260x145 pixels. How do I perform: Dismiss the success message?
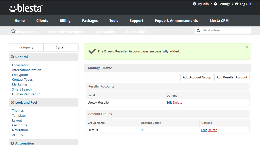click(247, 47)
